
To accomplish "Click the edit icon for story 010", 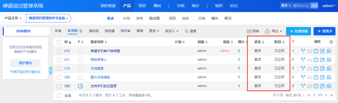I will (x=322, y=68).
